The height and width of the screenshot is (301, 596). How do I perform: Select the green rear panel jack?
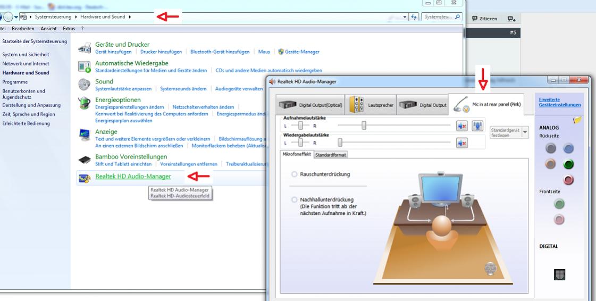click(568, 164)
